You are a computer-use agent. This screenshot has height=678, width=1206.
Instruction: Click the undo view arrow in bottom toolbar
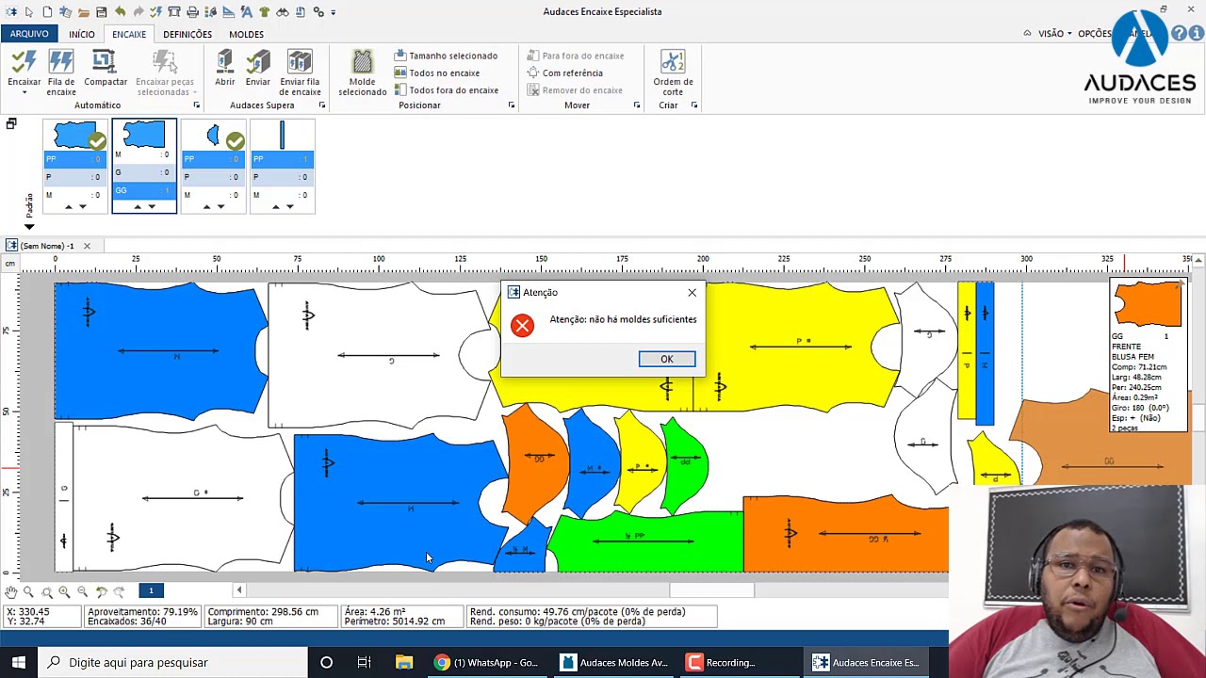pos(101,591)
